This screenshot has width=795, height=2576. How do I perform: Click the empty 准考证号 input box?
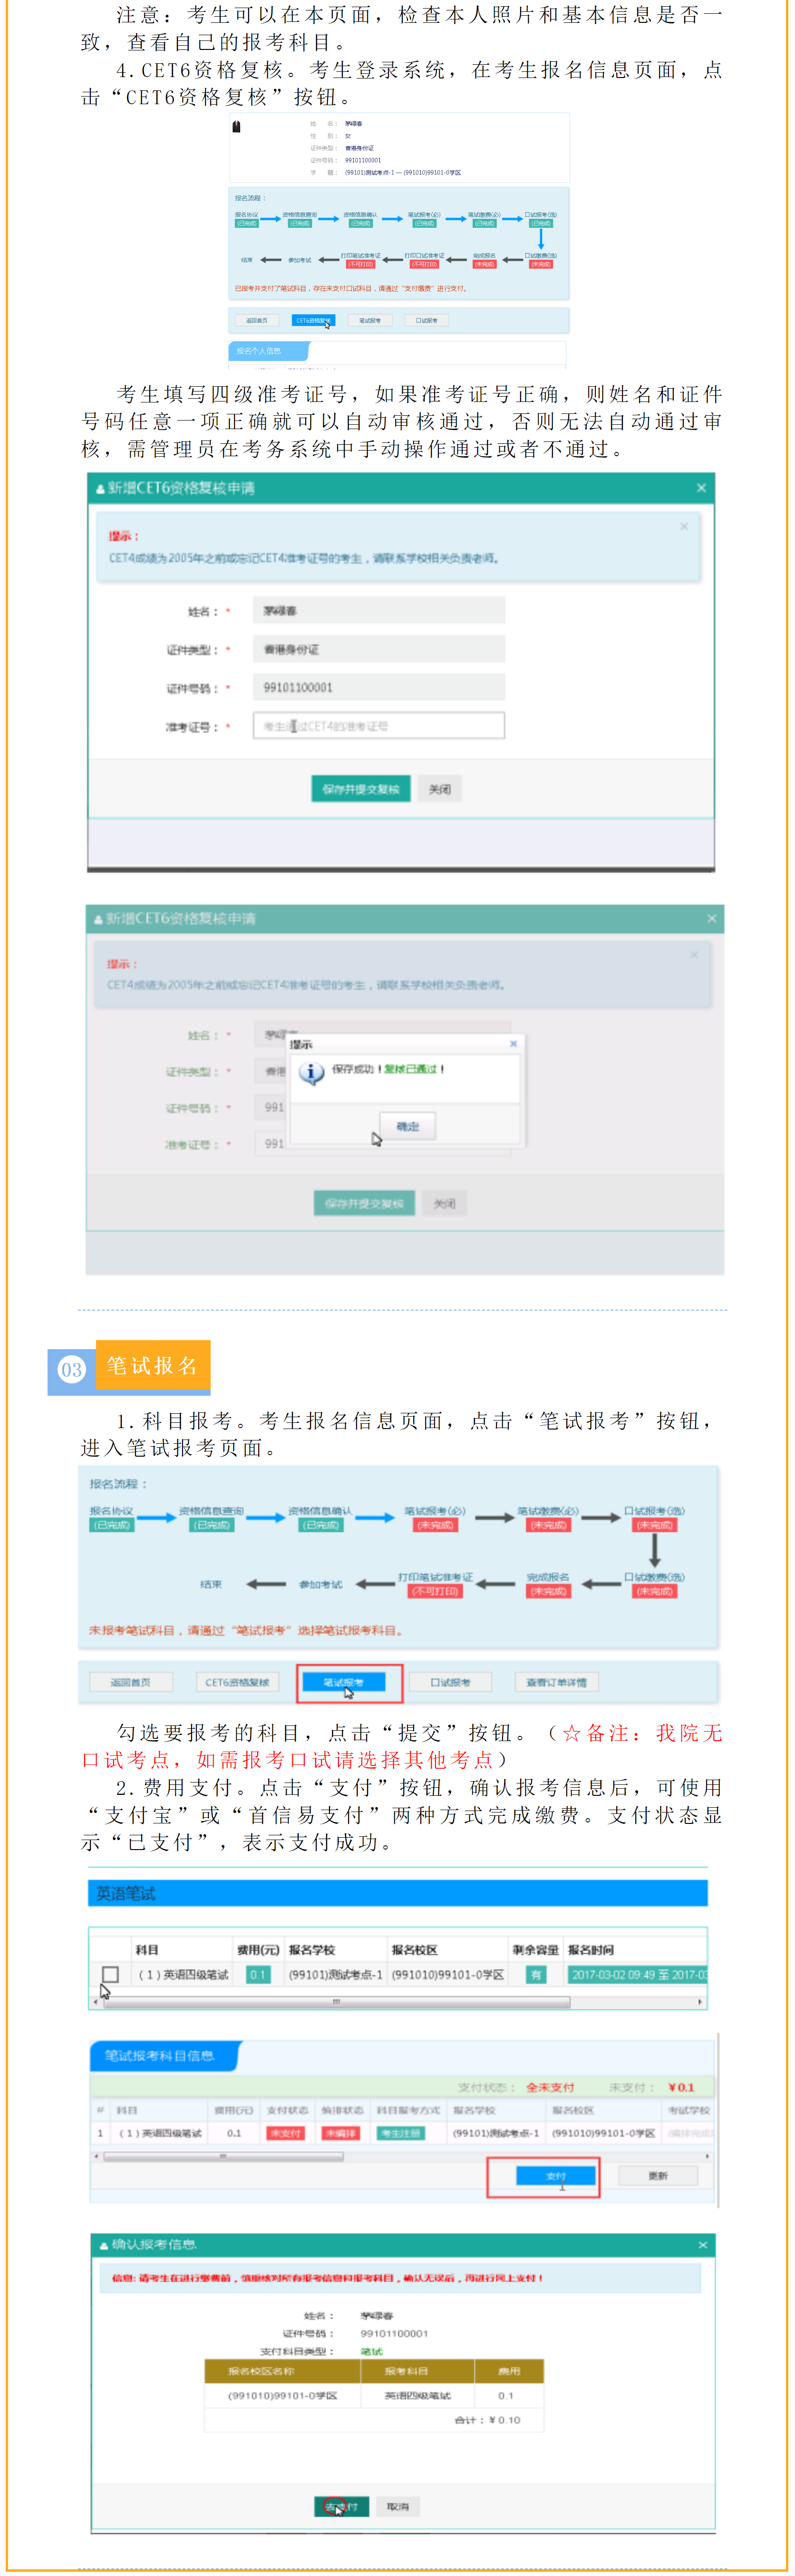378,726
